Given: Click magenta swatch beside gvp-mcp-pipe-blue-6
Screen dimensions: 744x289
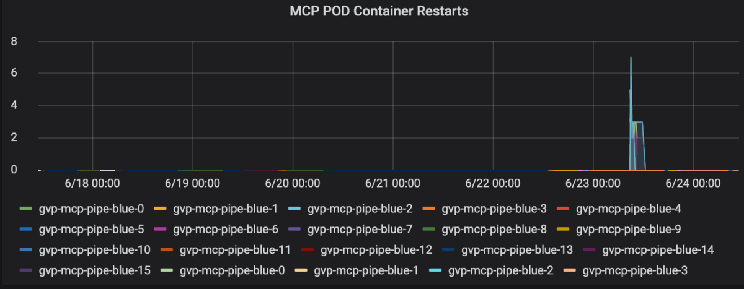Looking at the screenshot, I should 162,230.
